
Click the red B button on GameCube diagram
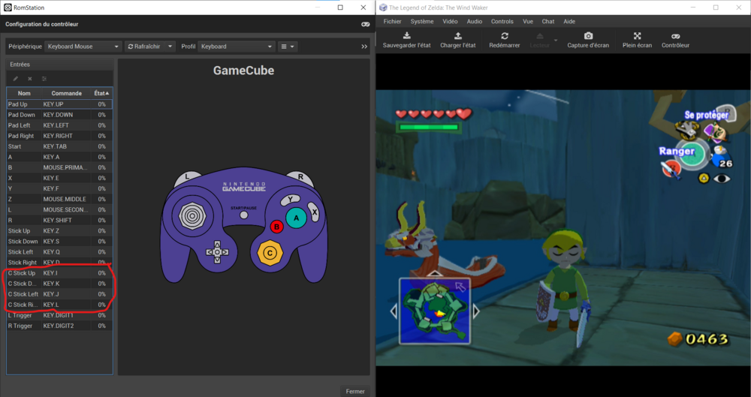pyautogui.click(x=277, y=227)
